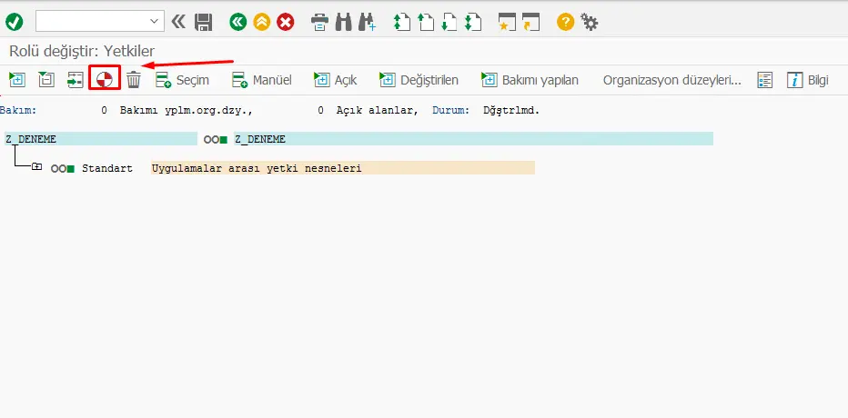Select the Z_DENEME root tree row
Image resolution: width=848 pixels, height=418 pixels.
(x=31, y=139)
